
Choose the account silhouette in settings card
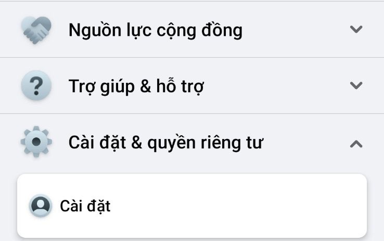[x=41, y=206]
